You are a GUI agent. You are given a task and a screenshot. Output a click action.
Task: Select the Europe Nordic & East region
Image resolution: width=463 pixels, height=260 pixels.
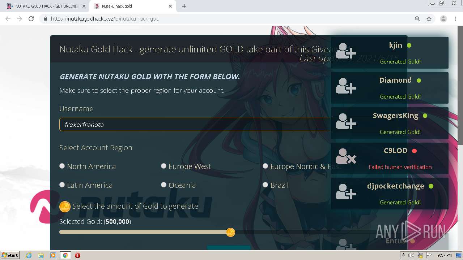click(x=266, y=166)
